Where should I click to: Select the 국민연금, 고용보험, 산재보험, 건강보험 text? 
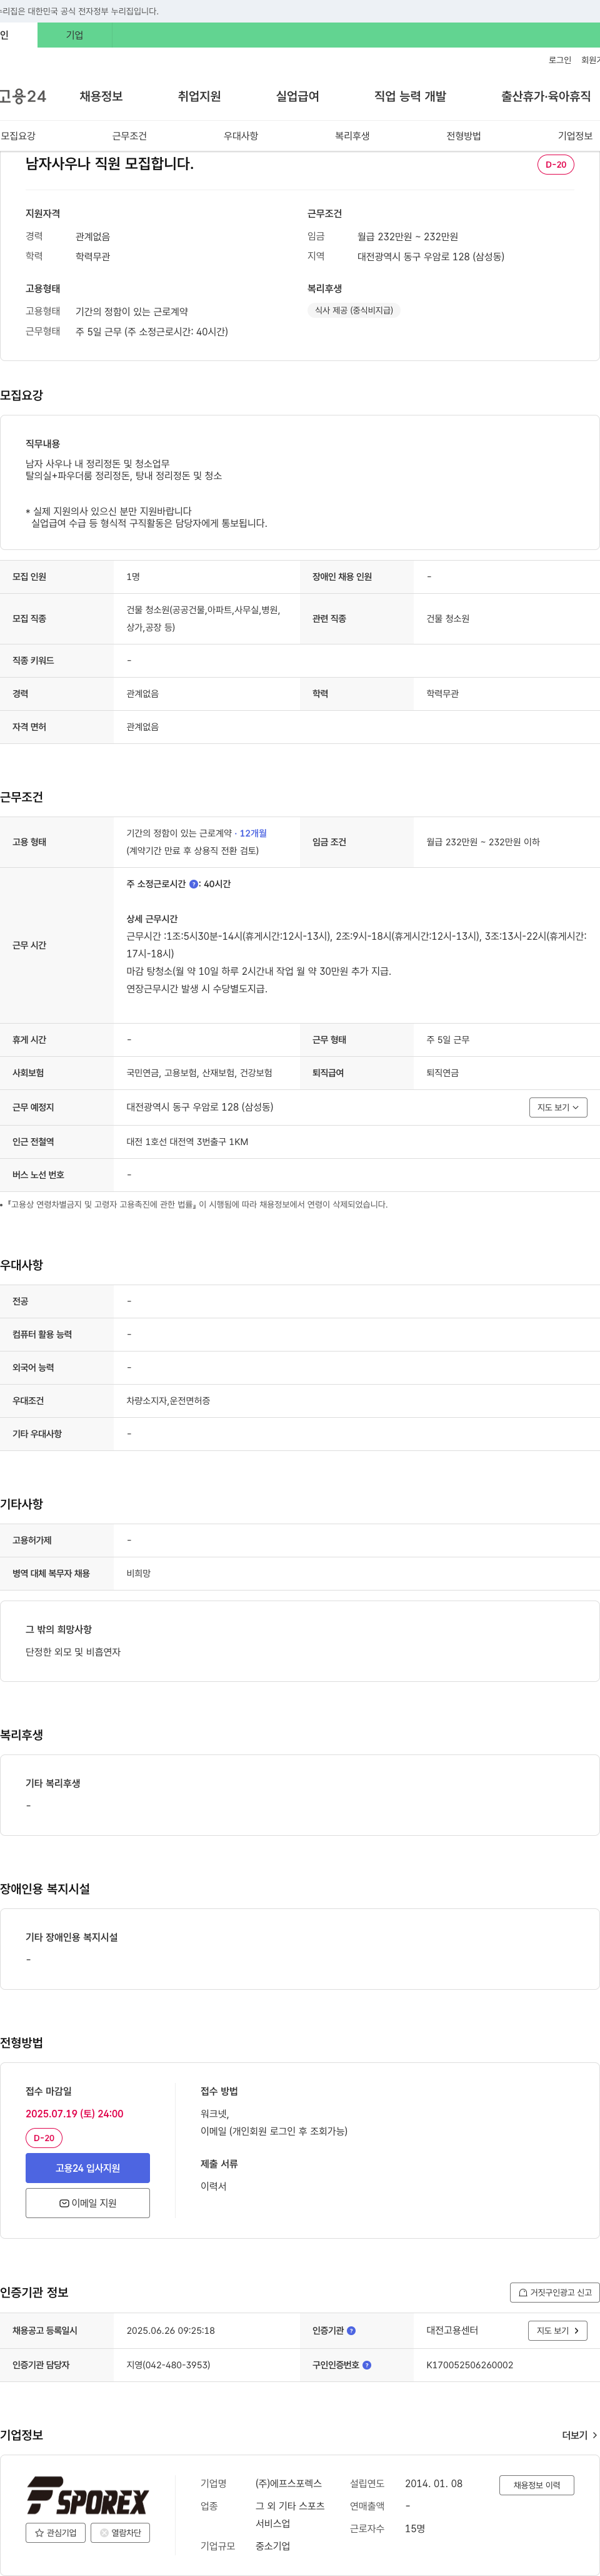[199, 1073]
